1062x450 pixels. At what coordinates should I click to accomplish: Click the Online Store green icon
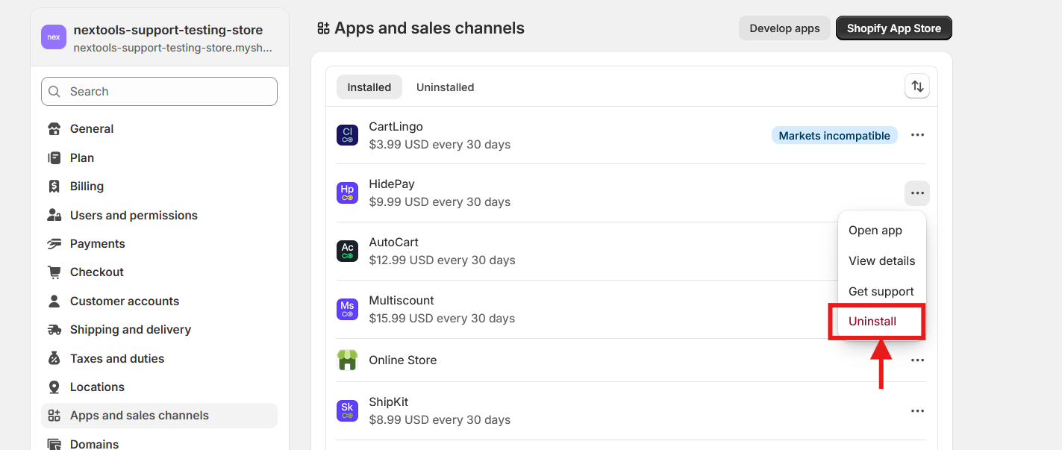point(347,360)
